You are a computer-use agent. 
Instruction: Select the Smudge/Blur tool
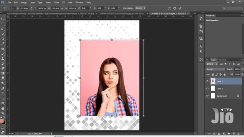point(3,78)
